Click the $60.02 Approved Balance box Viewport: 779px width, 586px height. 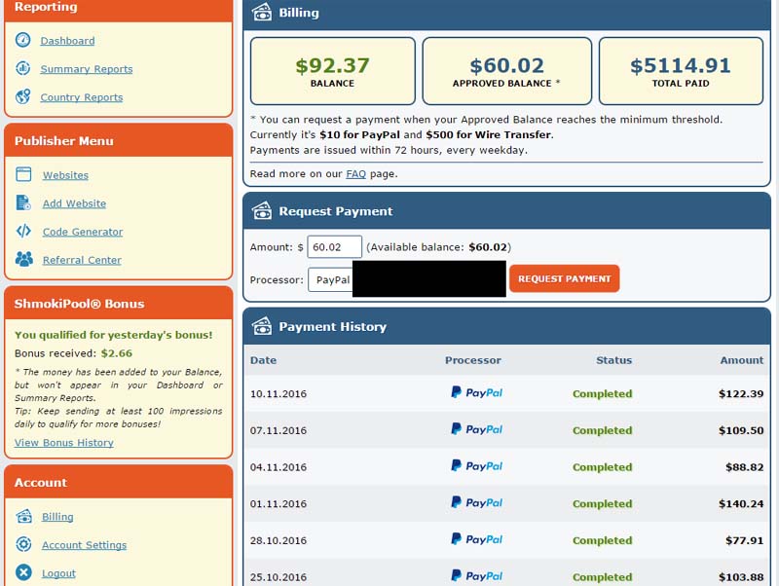(x=507, y=71)
